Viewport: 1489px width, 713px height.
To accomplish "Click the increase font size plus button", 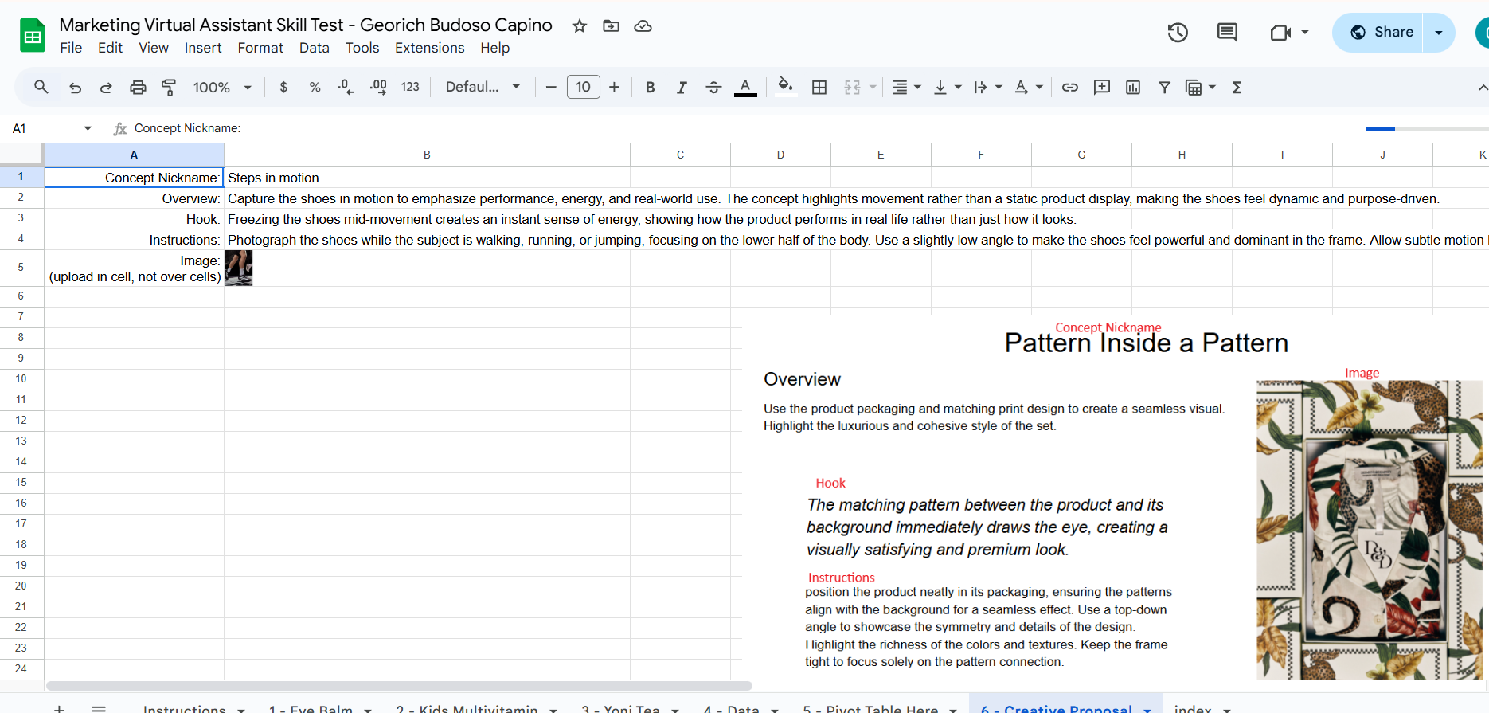I will (x=614, y=88).
